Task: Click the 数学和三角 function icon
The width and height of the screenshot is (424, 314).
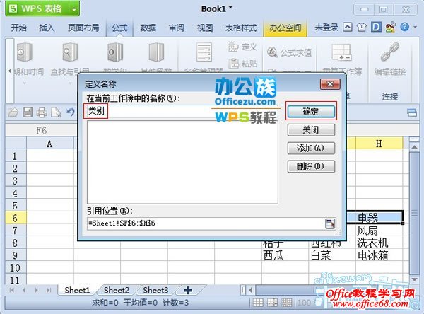Action: 114,52
